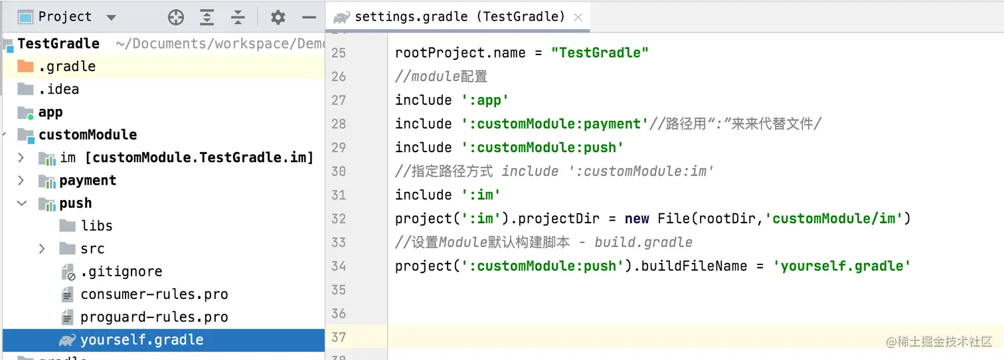Viewport: 1004px width, 360px height.
Task: Click the "TestGradle" string on line 25
Action: pos(600,52)
